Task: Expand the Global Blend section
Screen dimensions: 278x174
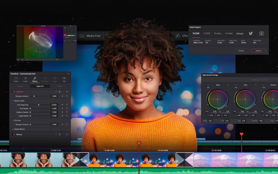Action: point(13,129)
